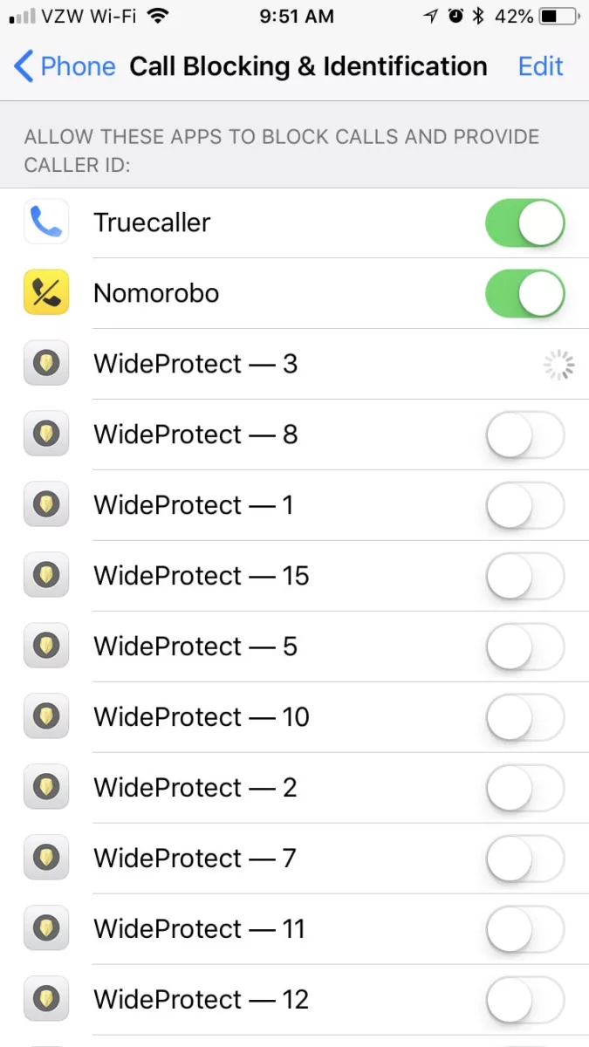Tap the WideProtect — 11 row label

click(199, 930)
